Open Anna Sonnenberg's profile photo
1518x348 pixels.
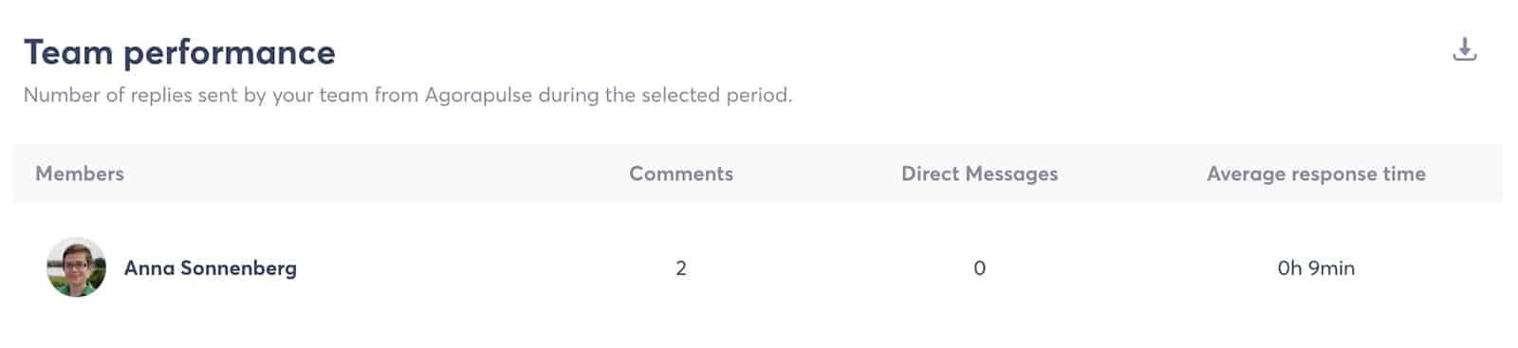tap(76, 267)
